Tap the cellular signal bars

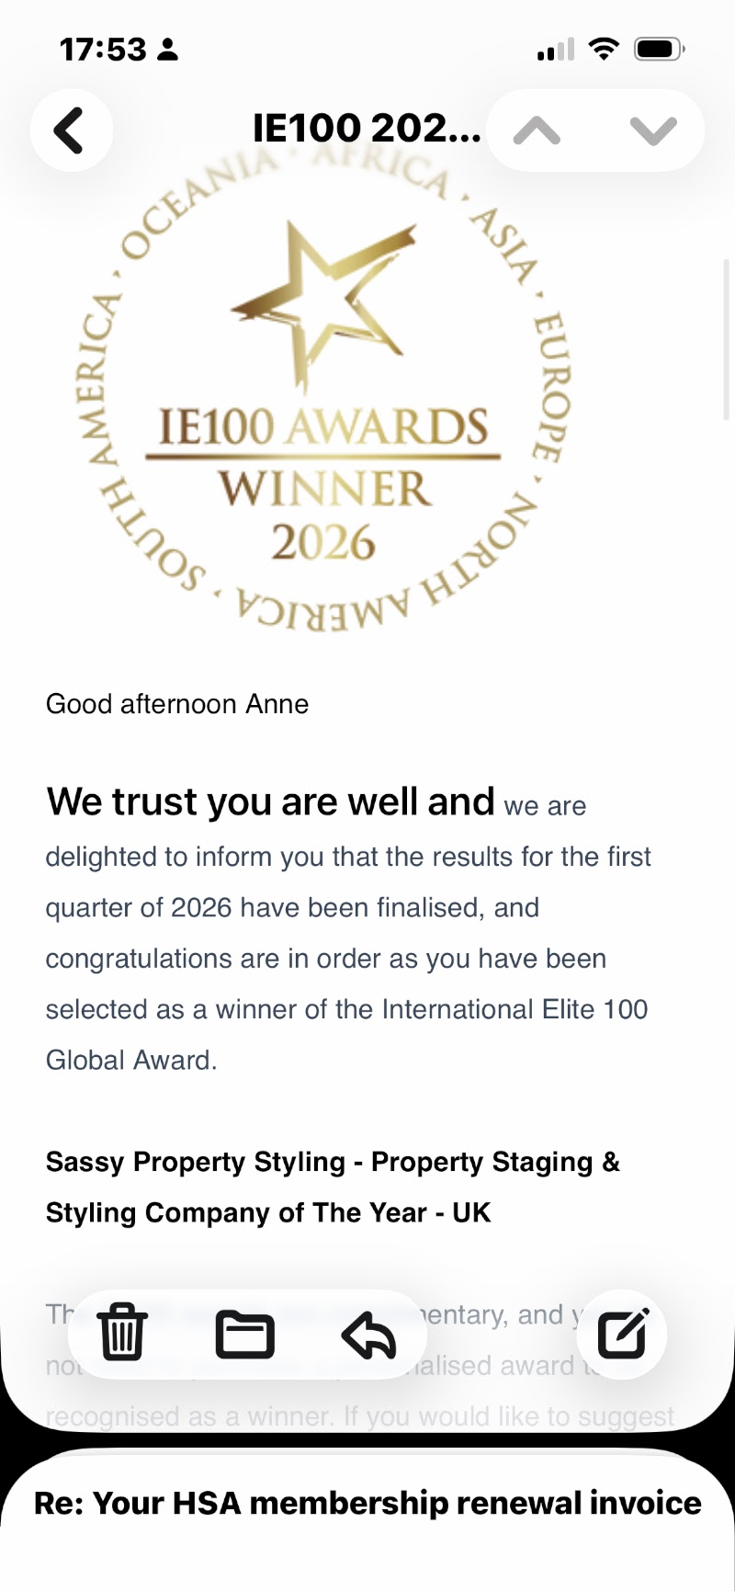coord(555,50)
